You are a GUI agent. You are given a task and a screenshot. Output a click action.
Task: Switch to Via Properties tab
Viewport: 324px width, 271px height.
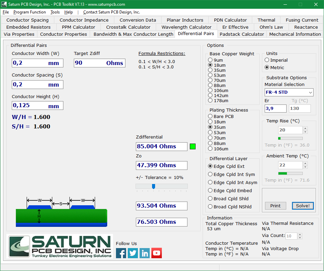[x=19, y=34]
